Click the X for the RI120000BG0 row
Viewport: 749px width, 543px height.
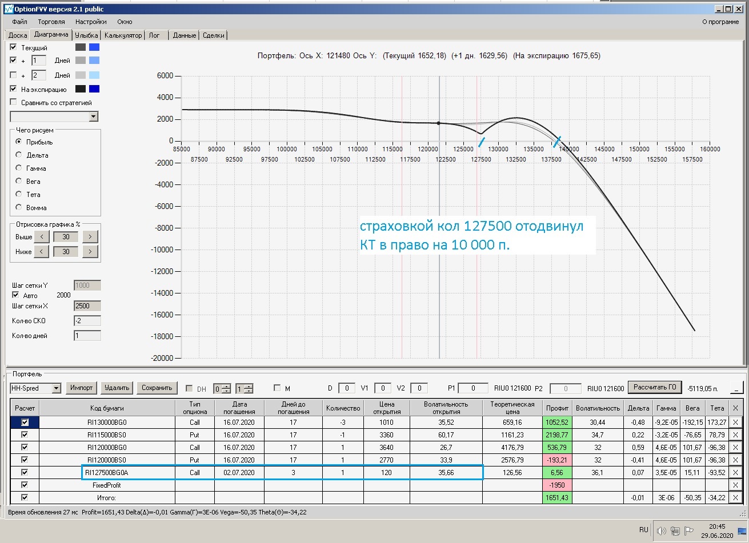tap(735, 448)
